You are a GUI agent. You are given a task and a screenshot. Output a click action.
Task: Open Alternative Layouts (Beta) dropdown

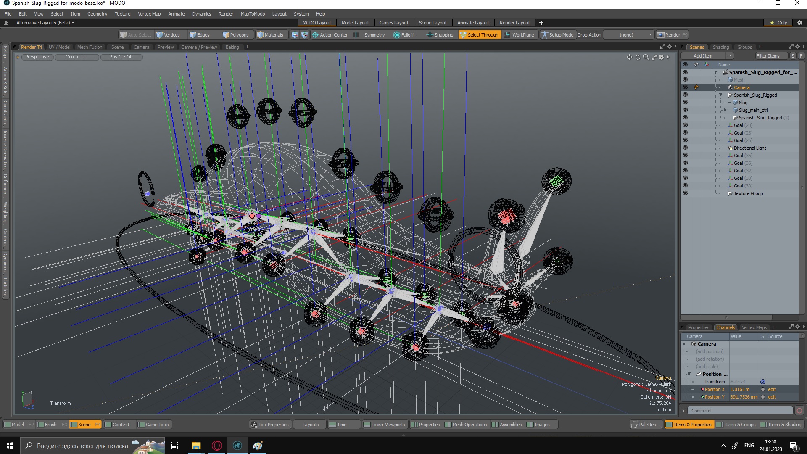[x=45, y=23]
